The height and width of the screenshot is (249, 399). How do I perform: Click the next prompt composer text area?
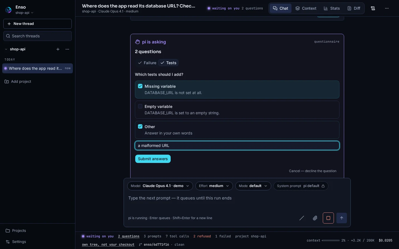(237, 201)
